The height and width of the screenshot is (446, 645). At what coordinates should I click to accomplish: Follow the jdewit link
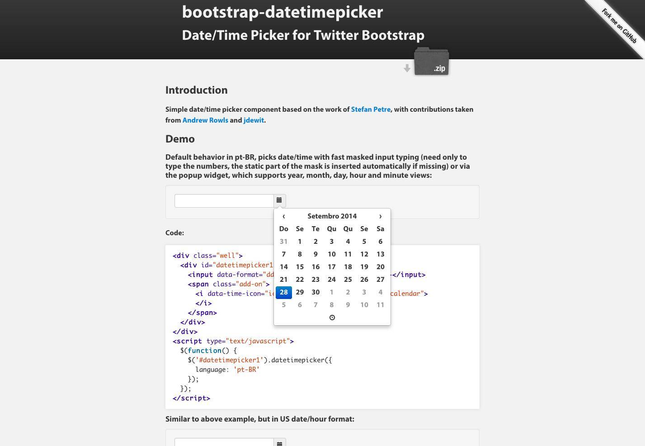(x=254, y=120)
